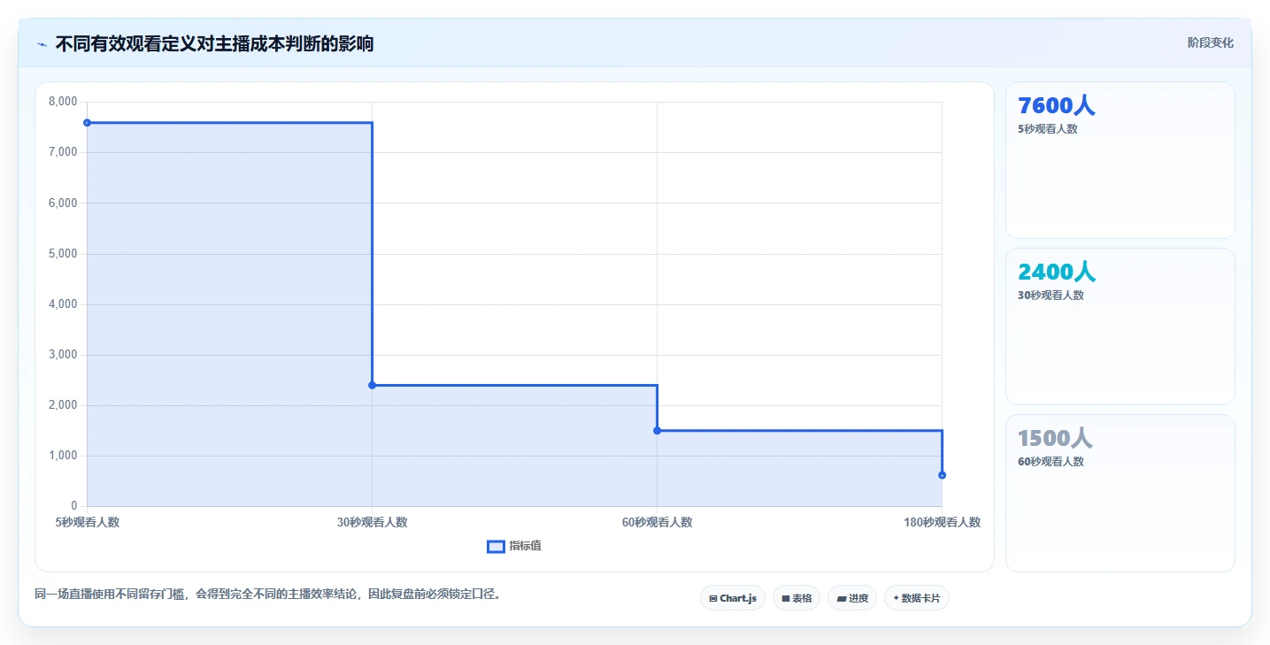Screen dimensions: 1270x645
Task: Toggle the 指标值 legend item
Action: coord(514,546)
